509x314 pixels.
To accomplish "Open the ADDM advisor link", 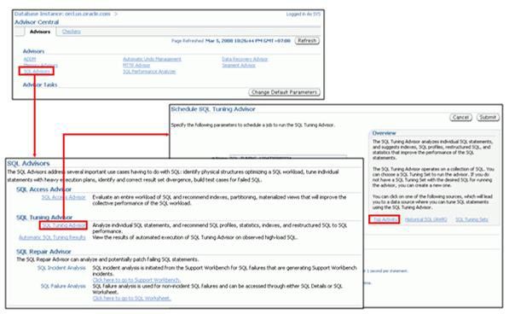I will 30,59.
